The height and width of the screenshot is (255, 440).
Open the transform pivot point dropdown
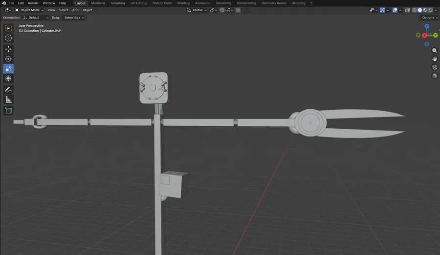[x=214, y=10]
